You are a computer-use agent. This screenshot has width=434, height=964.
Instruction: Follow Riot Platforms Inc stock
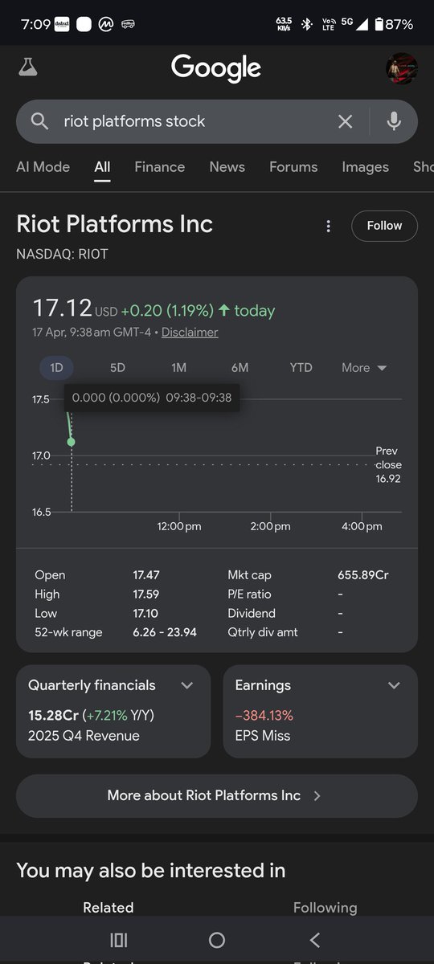point(384,226)
